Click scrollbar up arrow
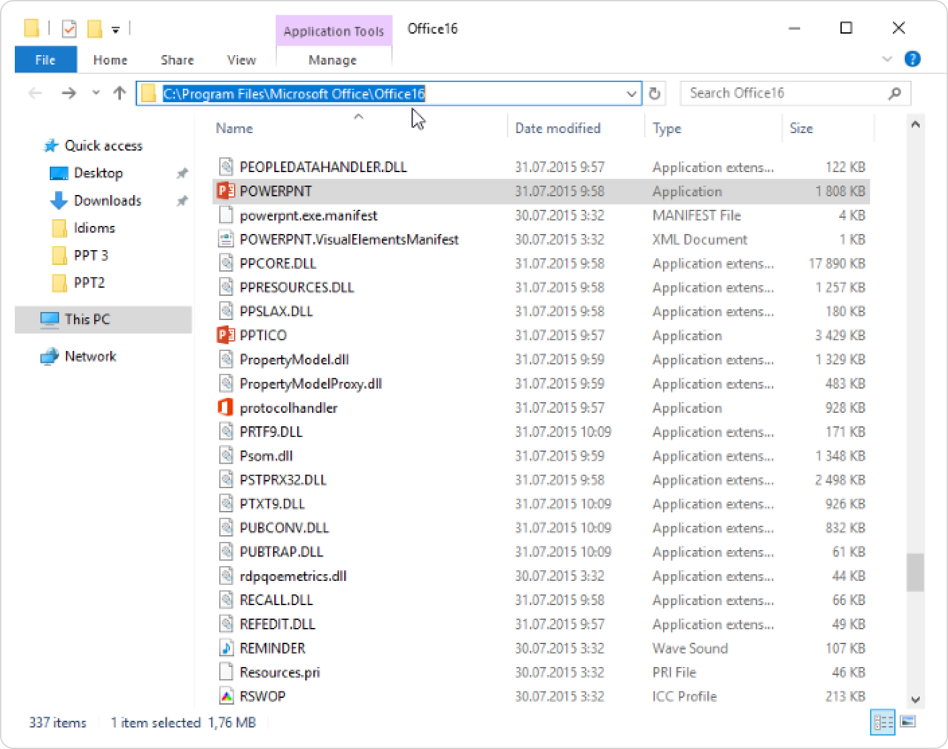The width and height of the screenshot is (948, 749). coord(915,124)
